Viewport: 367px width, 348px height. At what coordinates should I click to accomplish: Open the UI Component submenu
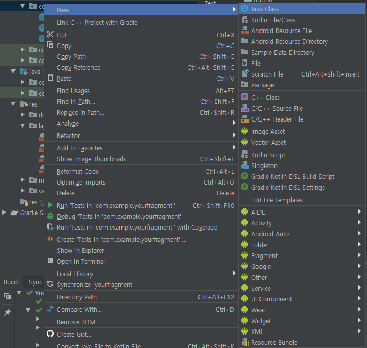pos(302,299)
